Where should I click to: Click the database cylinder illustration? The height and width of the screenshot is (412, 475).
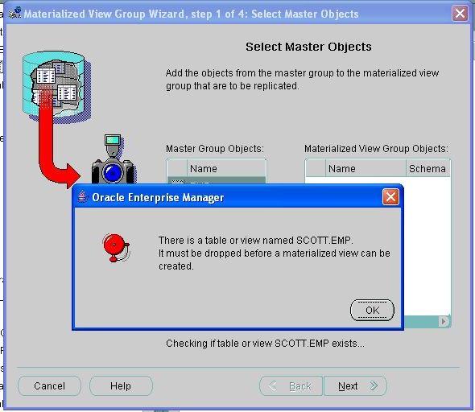tap(56, 87)
